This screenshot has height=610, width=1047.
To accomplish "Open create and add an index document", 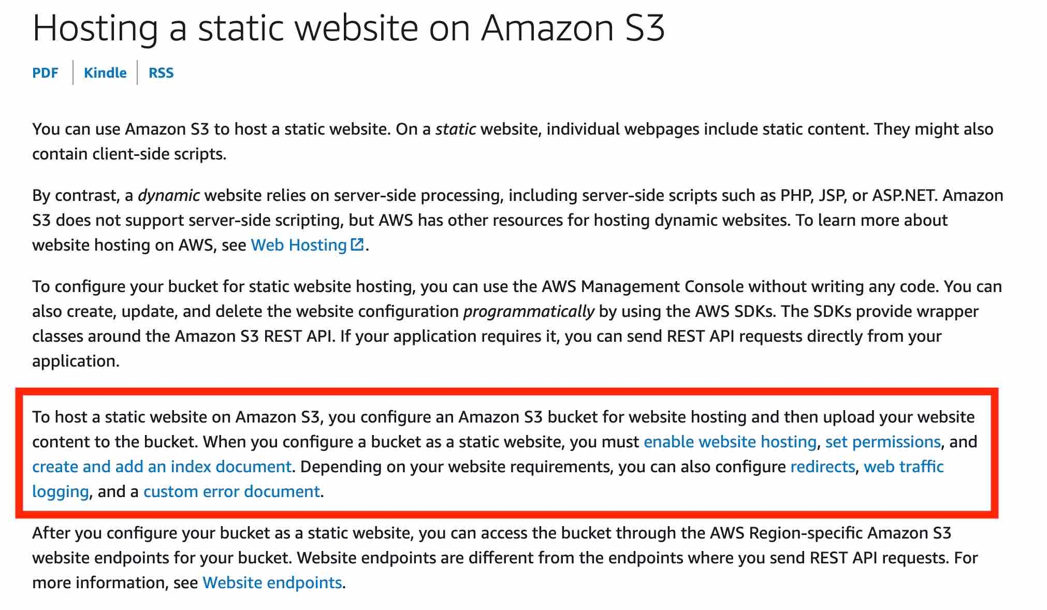I will click(162, 467).
